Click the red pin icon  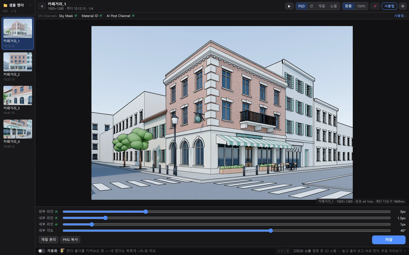point(375,6)
